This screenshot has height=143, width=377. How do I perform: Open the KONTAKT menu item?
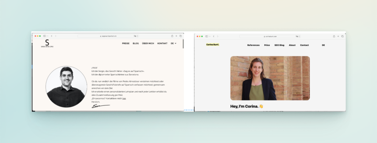coord(162,43)
